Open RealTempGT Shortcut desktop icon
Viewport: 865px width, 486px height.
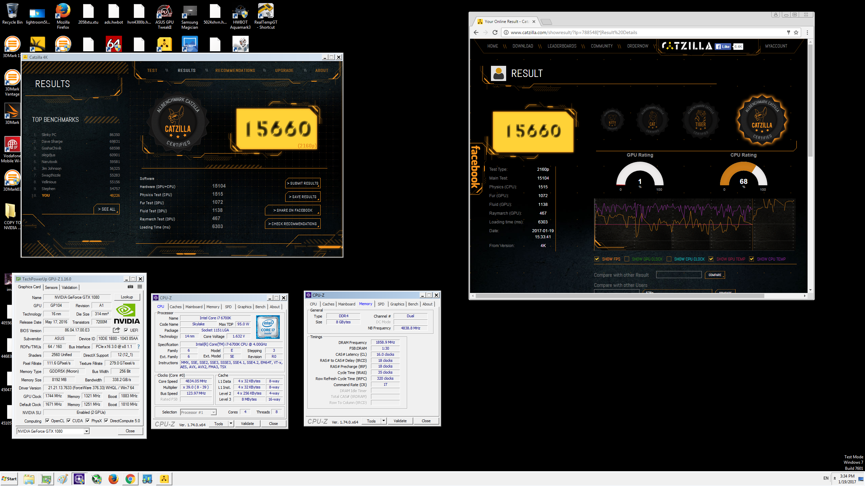[266, 16]
